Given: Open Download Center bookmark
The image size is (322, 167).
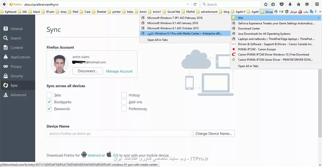Looking at the screenshot, I should tap(276, 28).
